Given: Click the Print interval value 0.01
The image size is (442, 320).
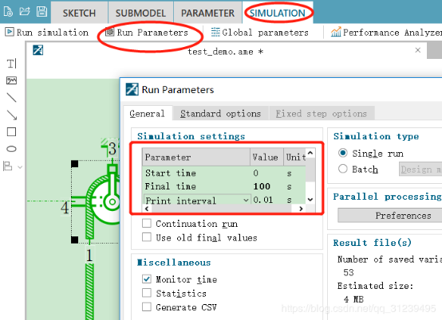Looking at the screenshot, I should (266, 200).
